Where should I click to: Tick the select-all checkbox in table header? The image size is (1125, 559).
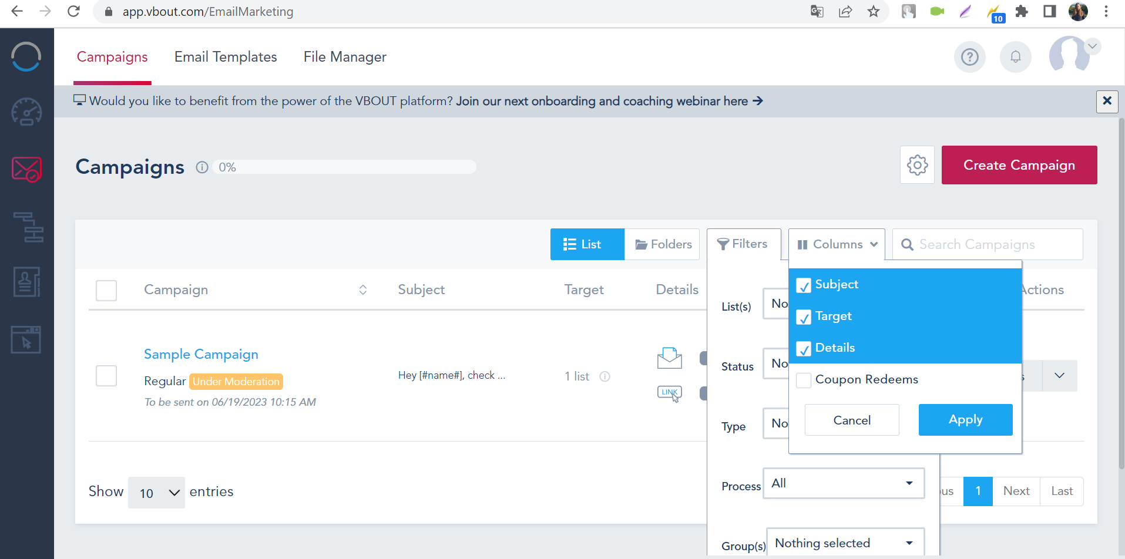point(106,290)
